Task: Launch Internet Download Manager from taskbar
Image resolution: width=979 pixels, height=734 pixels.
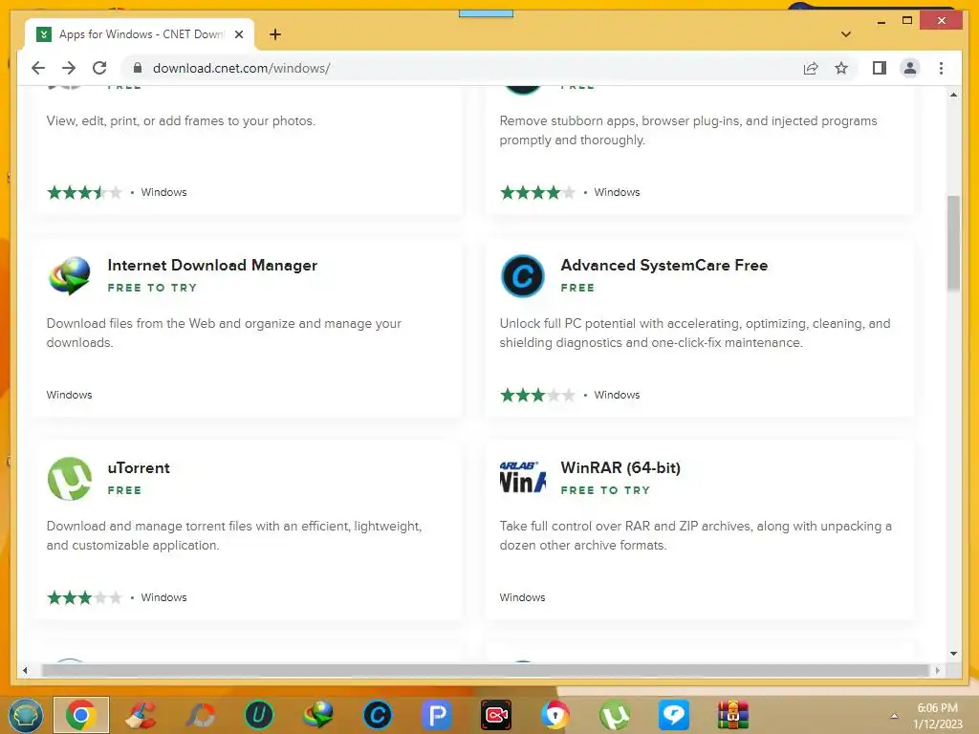Action: point(317,715)
